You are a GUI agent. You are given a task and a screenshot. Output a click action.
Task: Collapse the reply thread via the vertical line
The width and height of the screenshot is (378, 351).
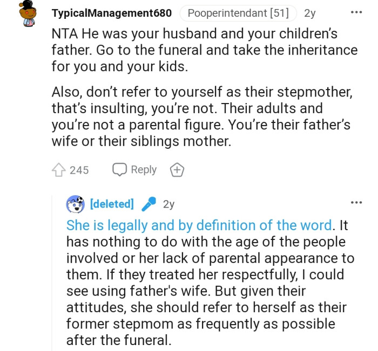[x=52, y=273]
